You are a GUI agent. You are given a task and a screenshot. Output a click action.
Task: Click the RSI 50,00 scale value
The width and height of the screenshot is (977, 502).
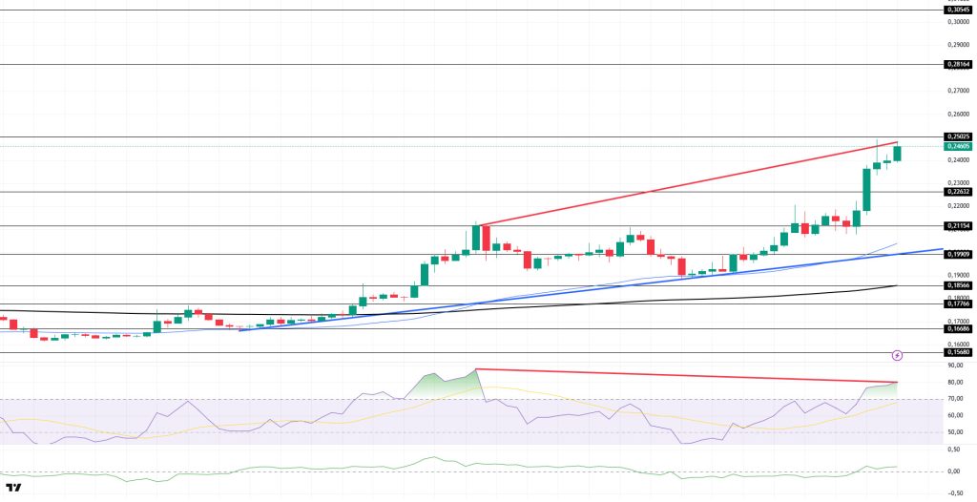[956, 432]
